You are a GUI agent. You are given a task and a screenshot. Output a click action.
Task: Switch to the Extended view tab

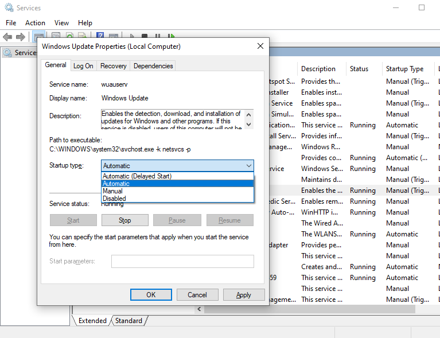[x=92, y=321]
